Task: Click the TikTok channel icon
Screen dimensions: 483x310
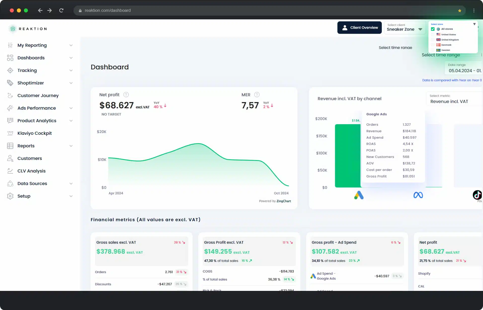Action: (477, 195)
